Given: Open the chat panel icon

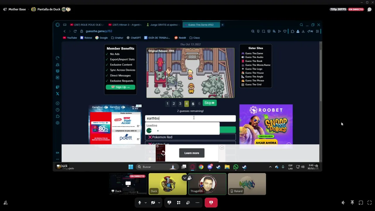Looking at the screenshot, I should (x=369, y=9).
